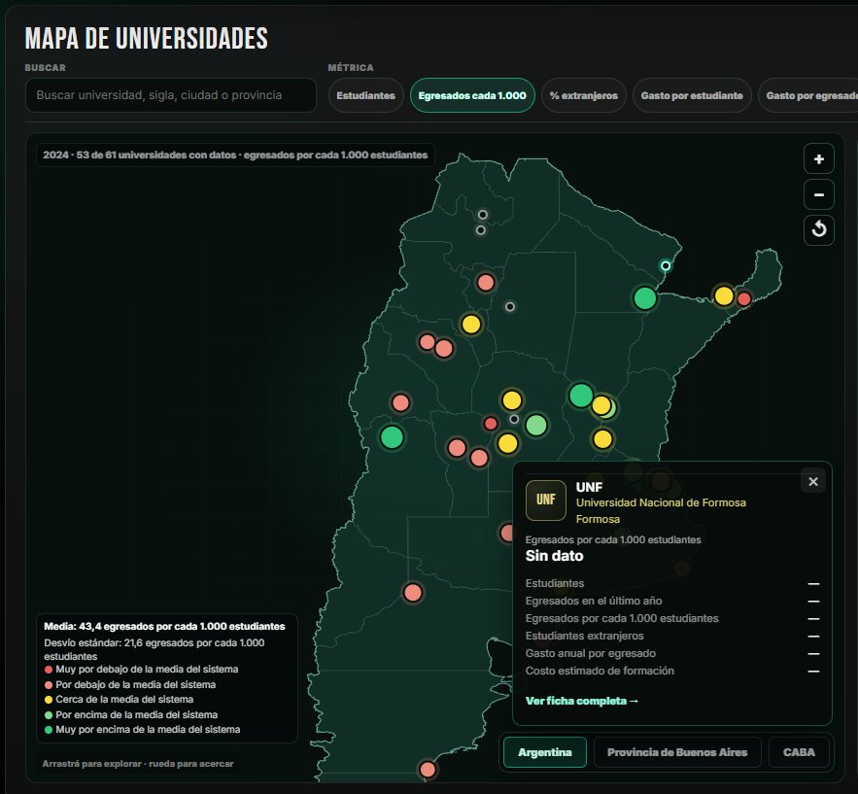Zoom out of the map with minus button

click(818, 194)
